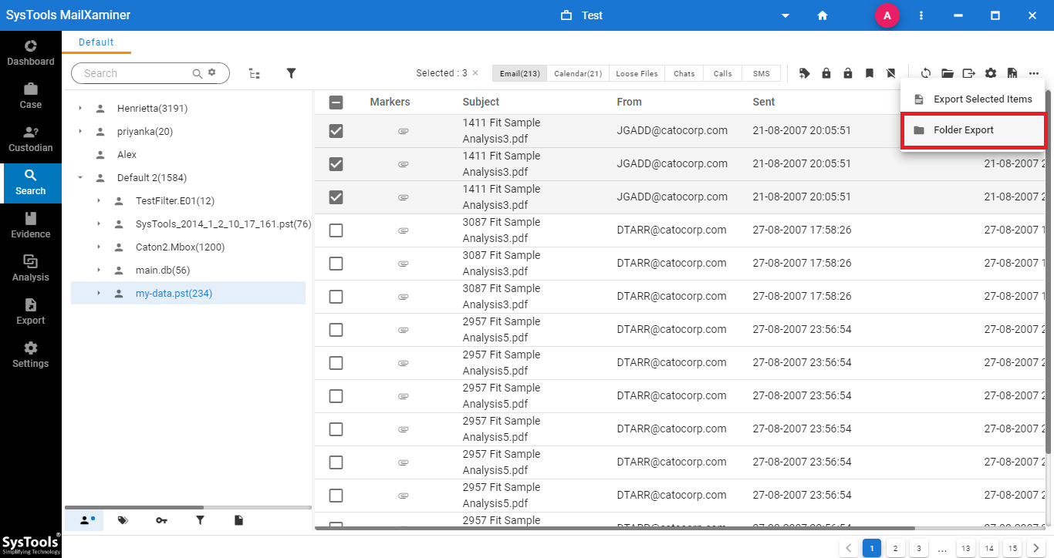Screen dimensions: 1054x558
Task: Switch to the Chats tab
Action: click(684, 73)
